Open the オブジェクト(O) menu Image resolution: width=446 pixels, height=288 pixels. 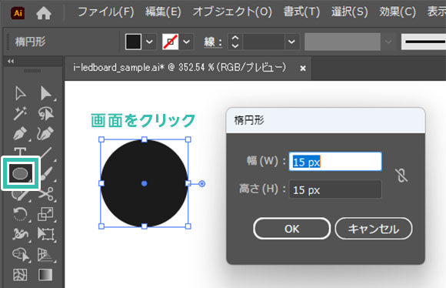coord(232,12)
